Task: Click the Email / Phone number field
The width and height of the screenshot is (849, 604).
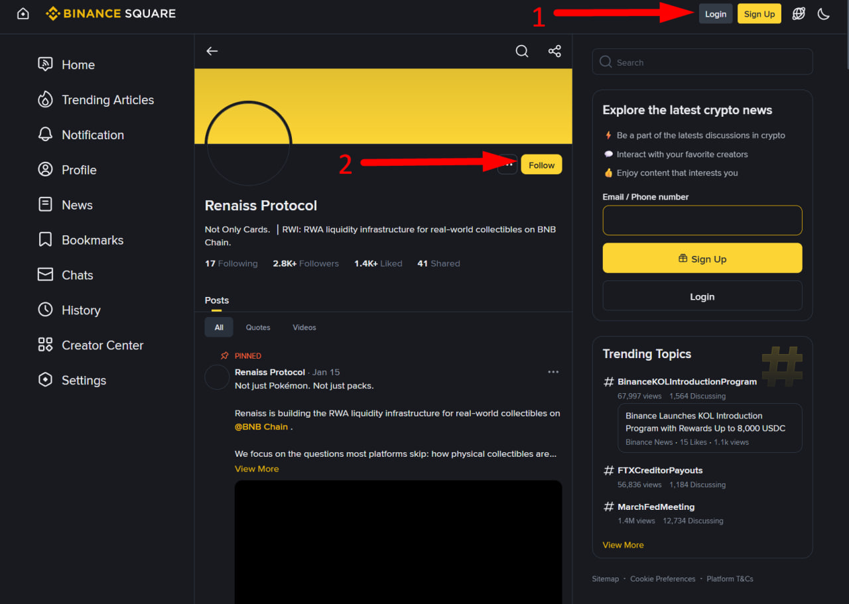Action: [x=702, y=221]
